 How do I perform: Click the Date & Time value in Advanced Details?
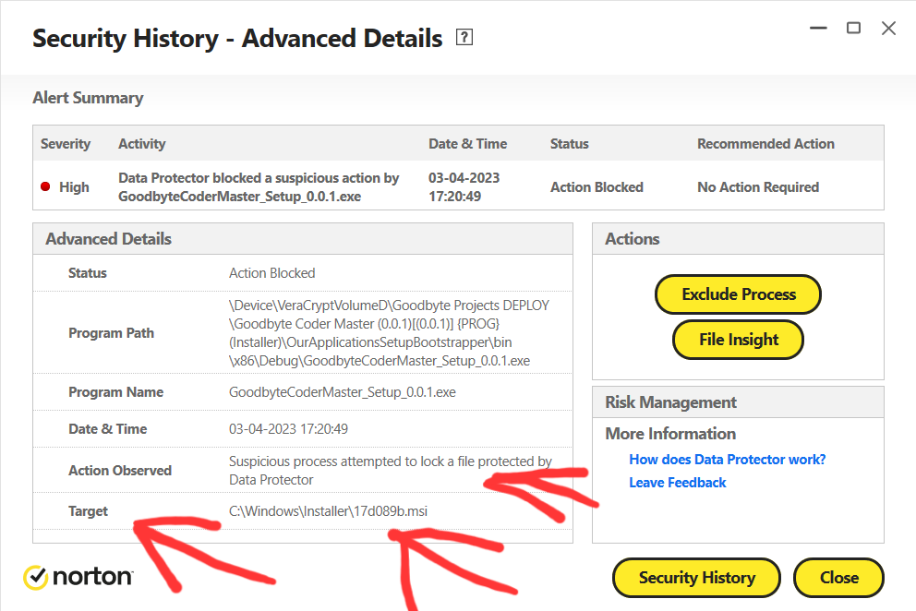[x=288, y=429]
